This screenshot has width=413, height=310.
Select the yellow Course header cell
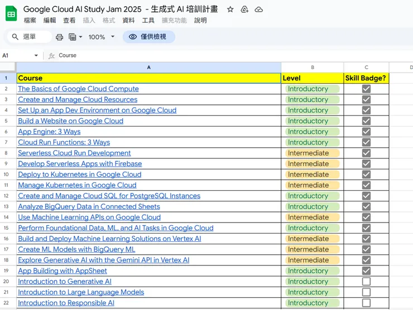pos(149,78)
